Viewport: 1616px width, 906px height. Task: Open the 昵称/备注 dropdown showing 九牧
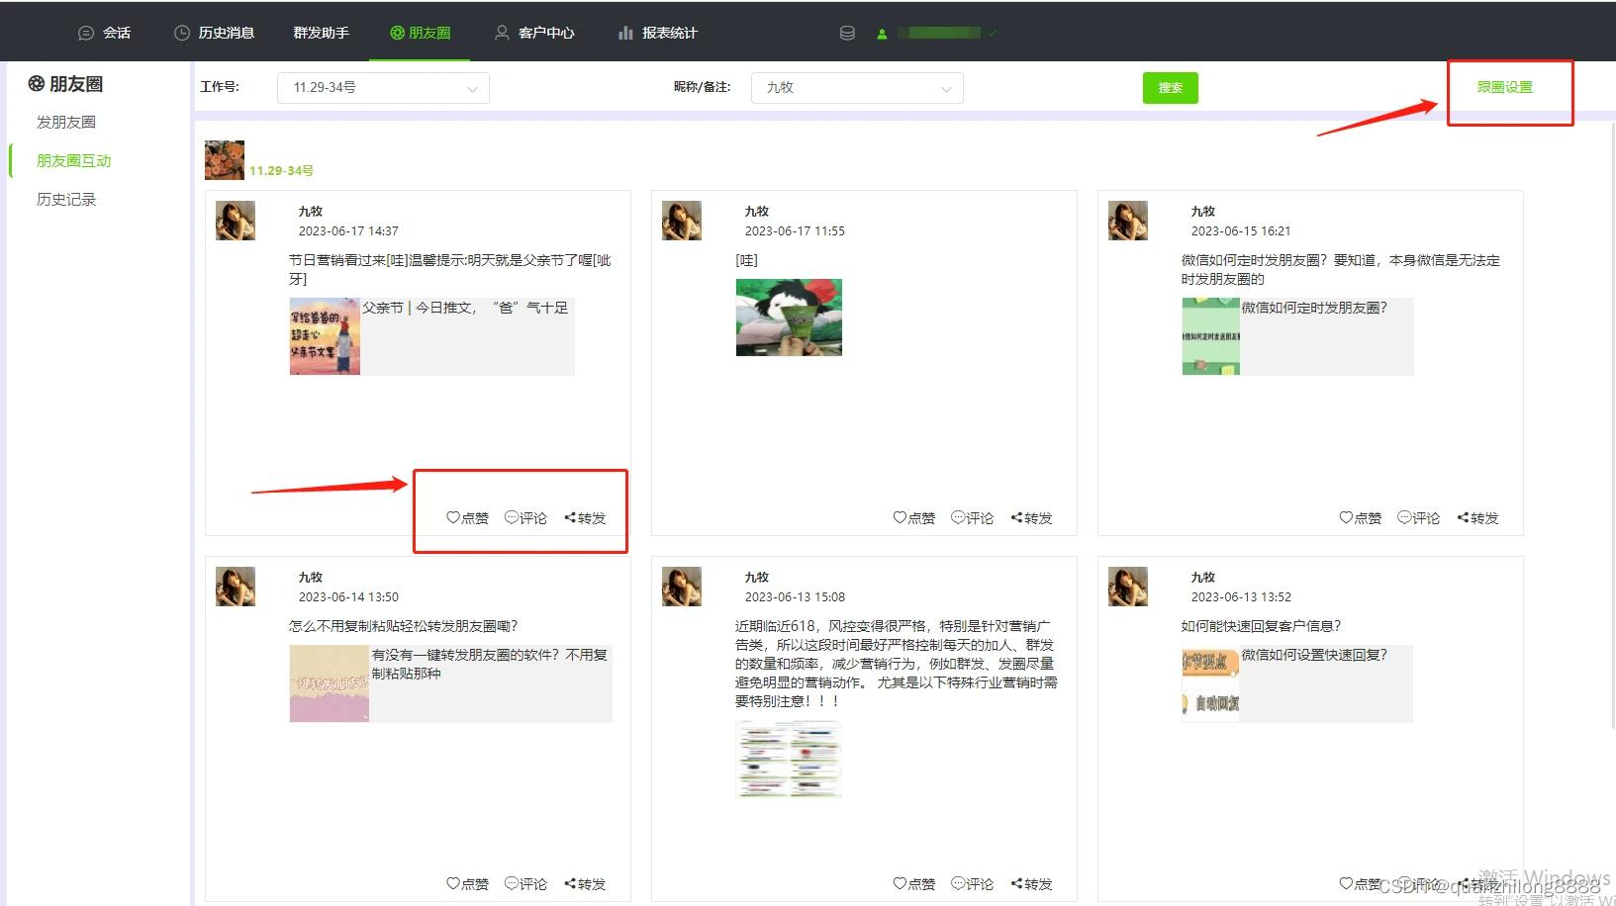(856, 87)
